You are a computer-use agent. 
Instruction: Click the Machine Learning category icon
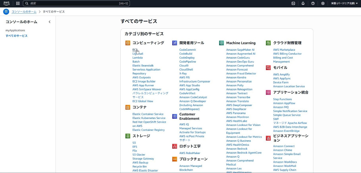(x=221, y=43)
